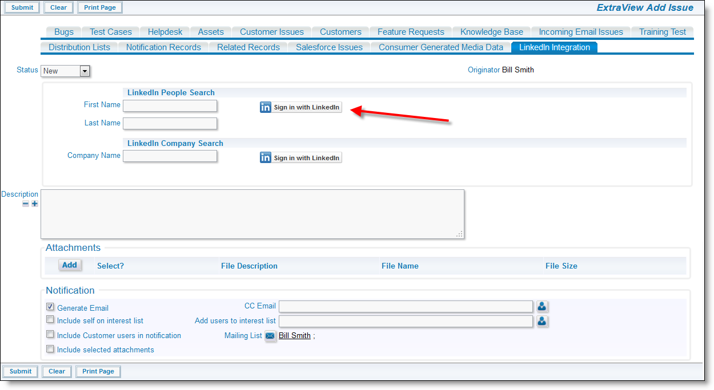This screenshot has height=390, width=714.
Task: Click into the Company Name field
Action: (170, 156)
